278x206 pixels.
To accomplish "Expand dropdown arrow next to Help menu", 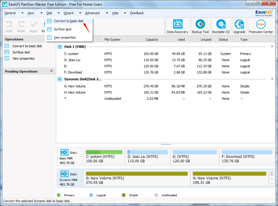I will click(x=125, y=13).
